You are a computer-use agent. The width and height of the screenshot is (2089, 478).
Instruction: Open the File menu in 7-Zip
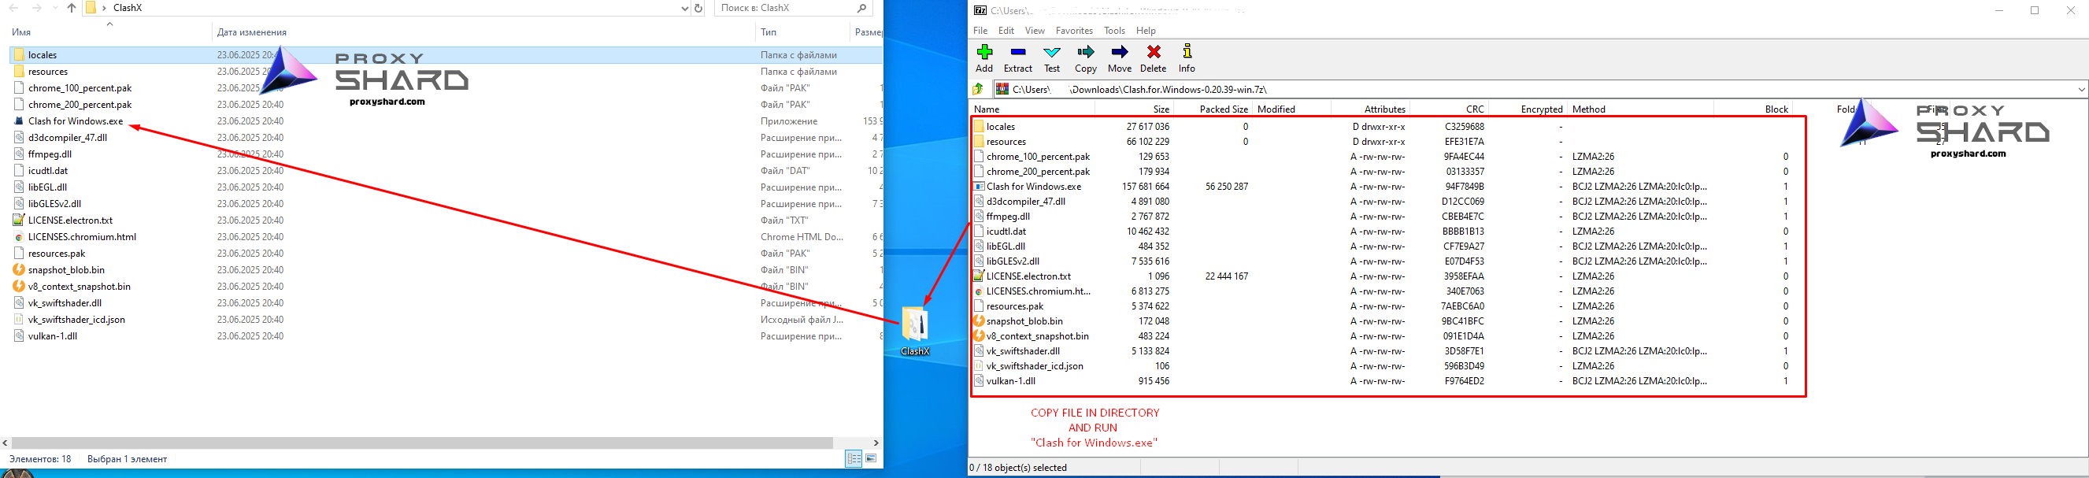point(980,31)
